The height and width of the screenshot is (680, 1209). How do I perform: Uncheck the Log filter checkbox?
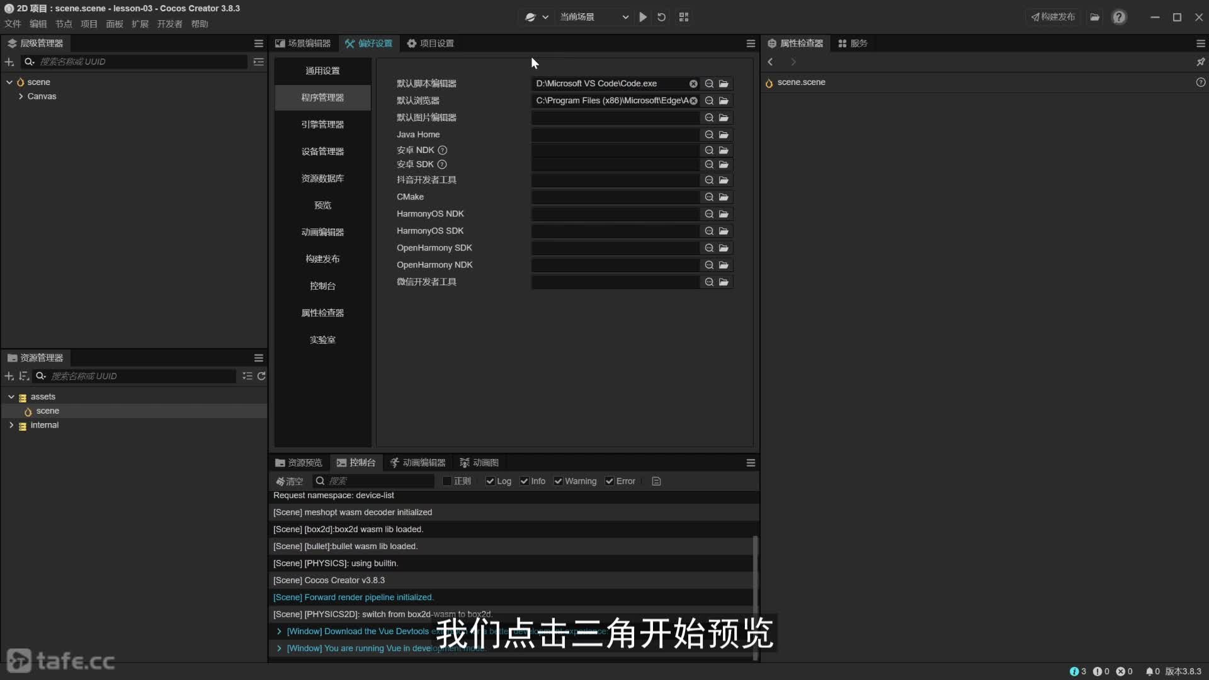click(x=490, y=481)
